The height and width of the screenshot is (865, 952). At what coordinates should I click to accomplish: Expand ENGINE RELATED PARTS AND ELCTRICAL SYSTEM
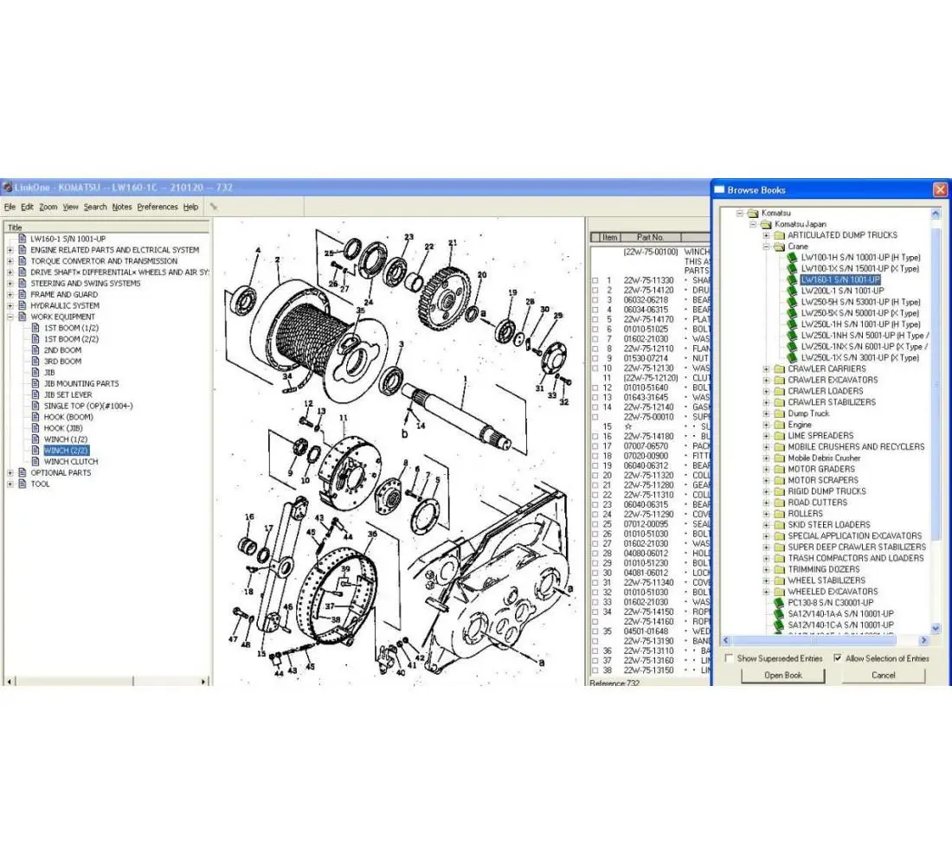point(10,250)
